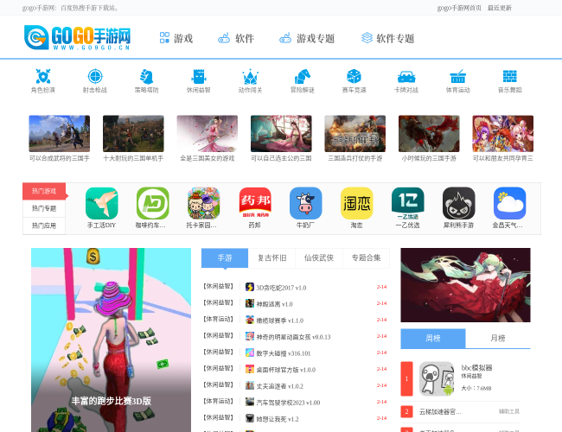
Task: Open the 咖啡约车 app icon
Action: [x=153, y=203]
